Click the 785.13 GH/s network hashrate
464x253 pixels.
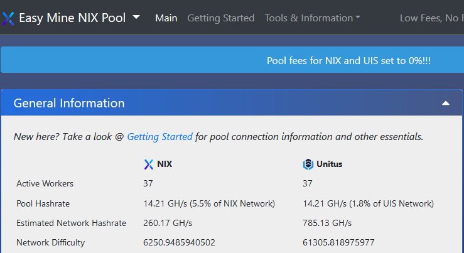click(x=327, y=223)
